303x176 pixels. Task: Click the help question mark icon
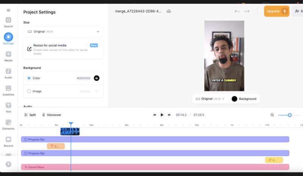[8, 164]
